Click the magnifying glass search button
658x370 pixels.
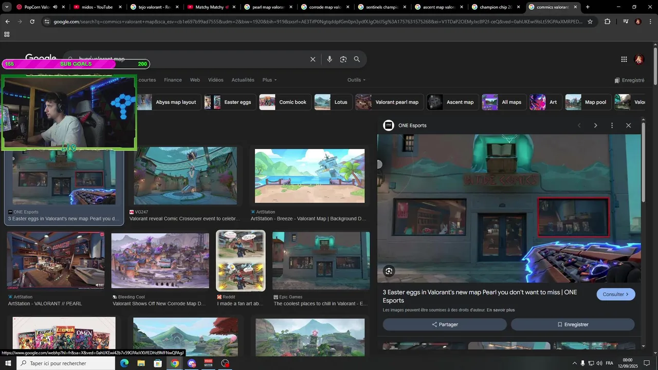[x=357, y=59]
